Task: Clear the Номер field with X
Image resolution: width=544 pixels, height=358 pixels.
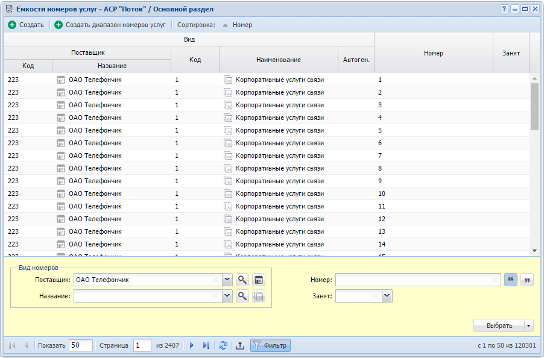Action: coord(495,280)
